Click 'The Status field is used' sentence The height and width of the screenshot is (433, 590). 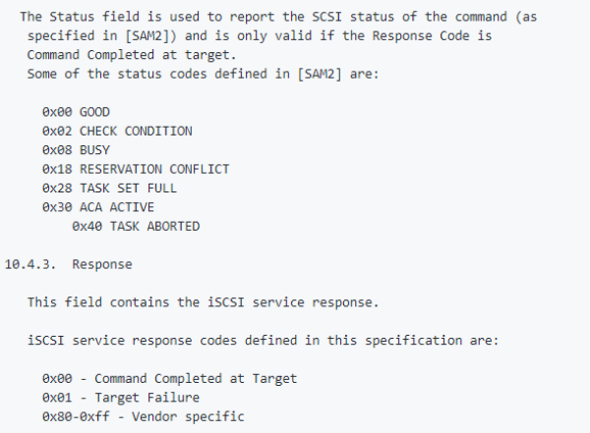pyautogui.click(x=278, y=17)
